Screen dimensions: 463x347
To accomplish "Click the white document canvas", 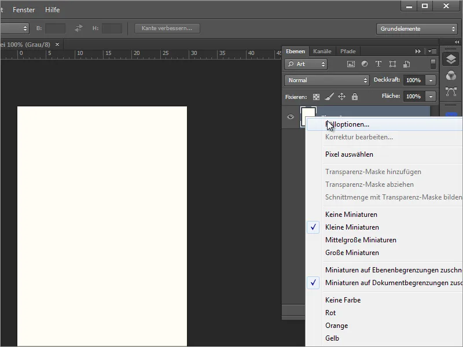I will click(x=102, y=226).
